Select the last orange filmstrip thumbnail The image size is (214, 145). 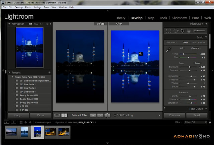coord(64,132)
